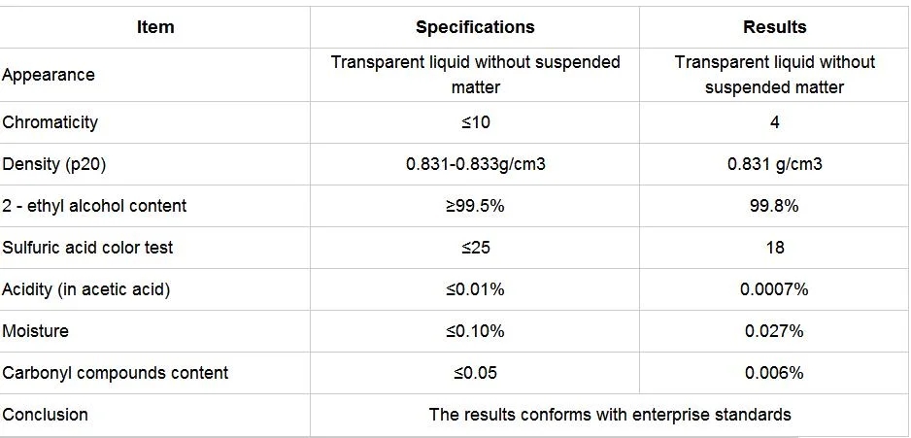This screenshot has width=911, height=438.
Task: Select the Moisture row label
Action: pos(35,331)
